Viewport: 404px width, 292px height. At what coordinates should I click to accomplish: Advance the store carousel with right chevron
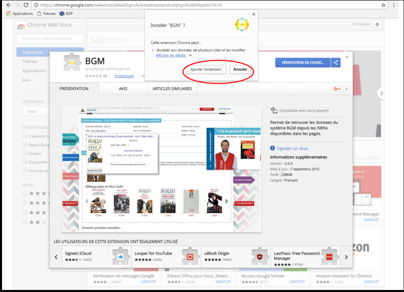point(381,93)
